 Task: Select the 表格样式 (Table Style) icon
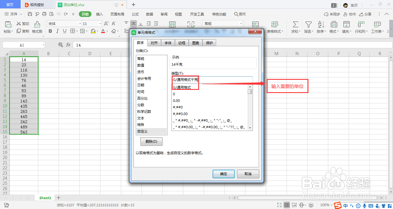(274, 27)
